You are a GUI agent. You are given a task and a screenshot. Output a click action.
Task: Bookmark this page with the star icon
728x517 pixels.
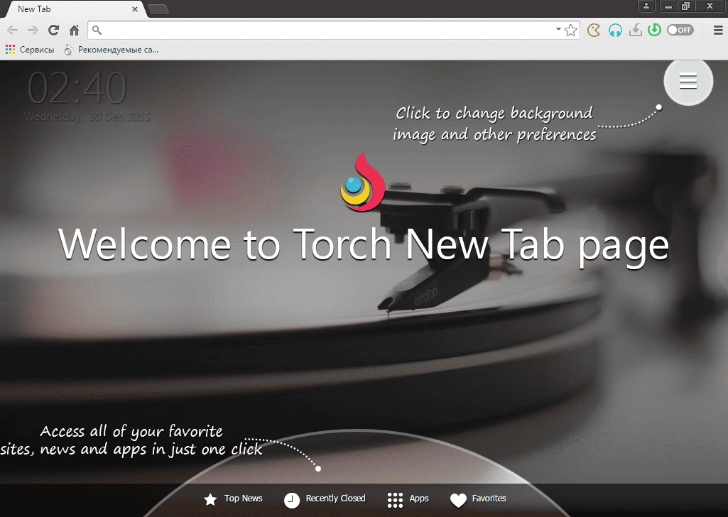570,30
